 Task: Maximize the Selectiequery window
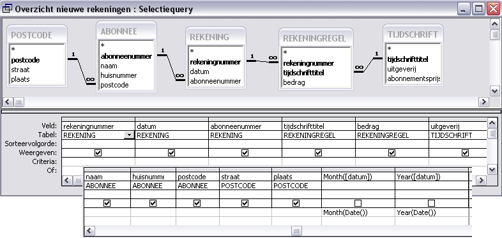coord(478,9)
